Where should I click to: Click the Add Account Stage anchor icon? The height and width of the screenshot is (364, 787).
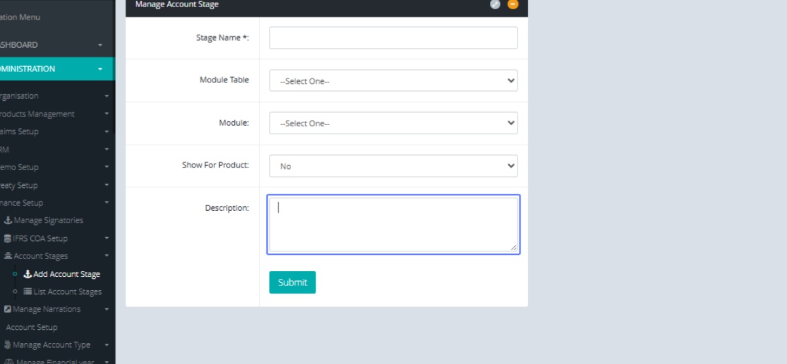(x=28, y=274)
